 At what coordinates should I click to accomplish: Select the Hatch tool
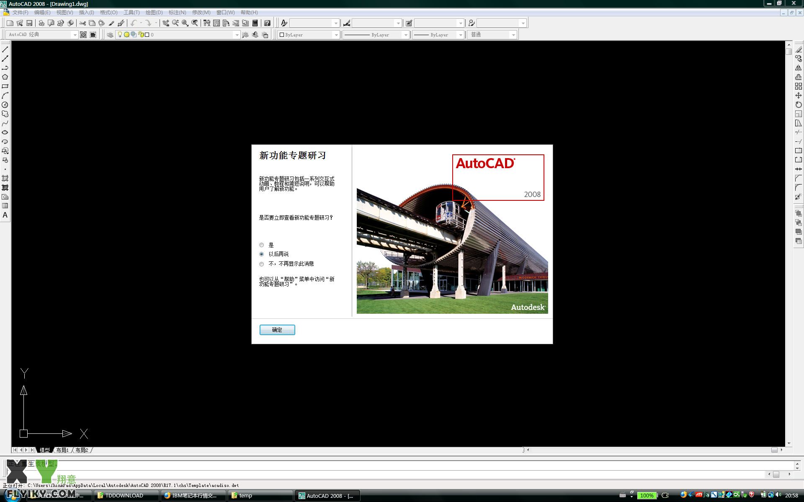[x=5, y=178]
